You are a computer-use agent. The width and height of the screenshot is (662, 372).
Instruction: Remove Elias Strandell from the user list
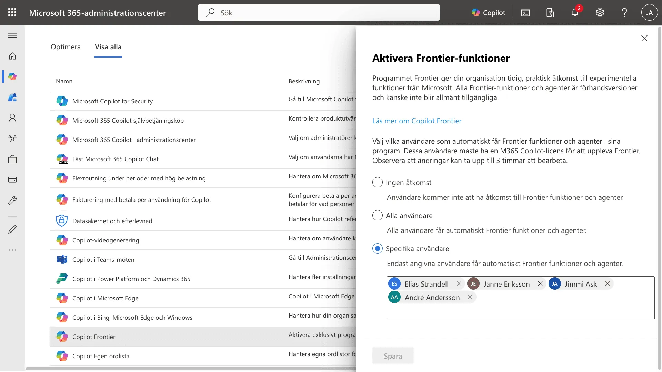tap(459, 283)
